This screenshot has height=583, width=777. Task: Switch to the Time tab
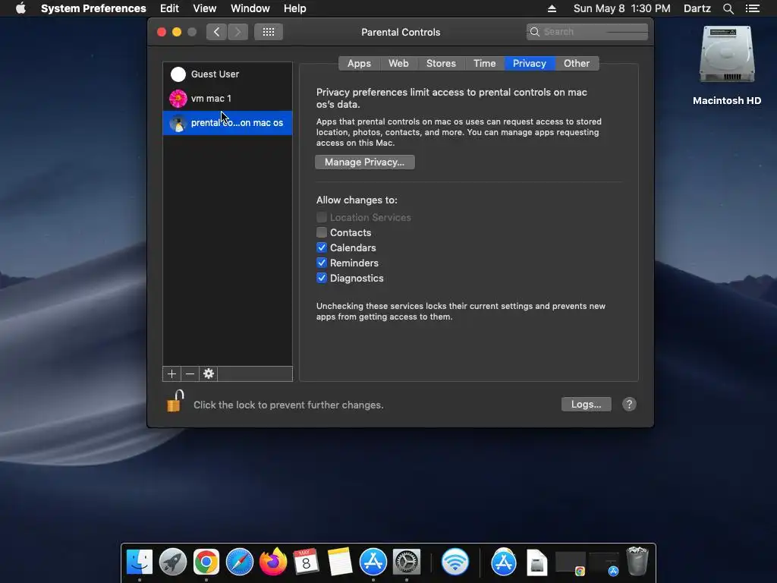[x=484, y=64]
